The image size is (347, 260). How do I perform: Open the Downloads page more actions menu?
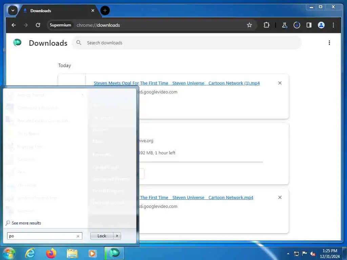(x=329, y=42)
